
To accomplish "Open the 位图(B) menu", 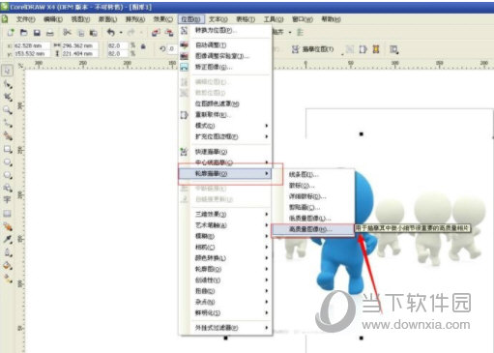I will click(190, 19).
